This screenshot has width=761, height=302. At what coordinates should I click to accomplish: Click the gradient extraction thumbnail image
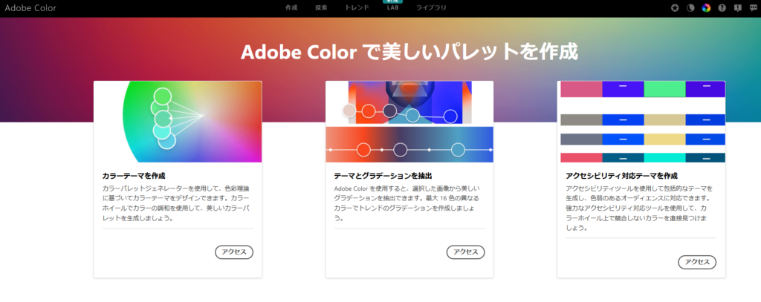coord(409,122)
